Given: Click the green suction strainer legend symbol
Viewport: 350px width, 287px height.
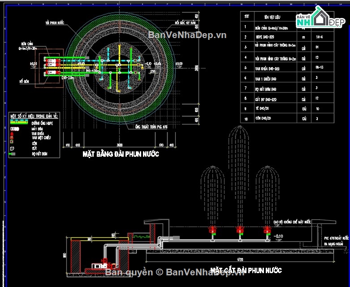Looking at the screenshot, I should [13, 154].
